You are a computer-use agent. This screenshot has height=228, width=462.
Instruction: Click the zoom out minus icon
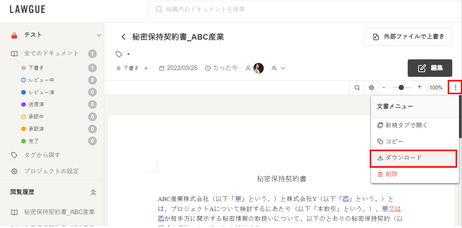384,87
